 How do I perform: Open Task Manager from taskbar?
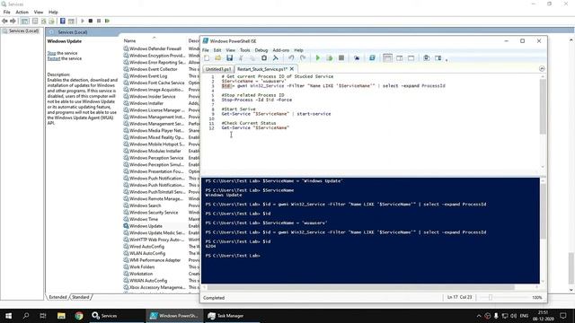226,316
